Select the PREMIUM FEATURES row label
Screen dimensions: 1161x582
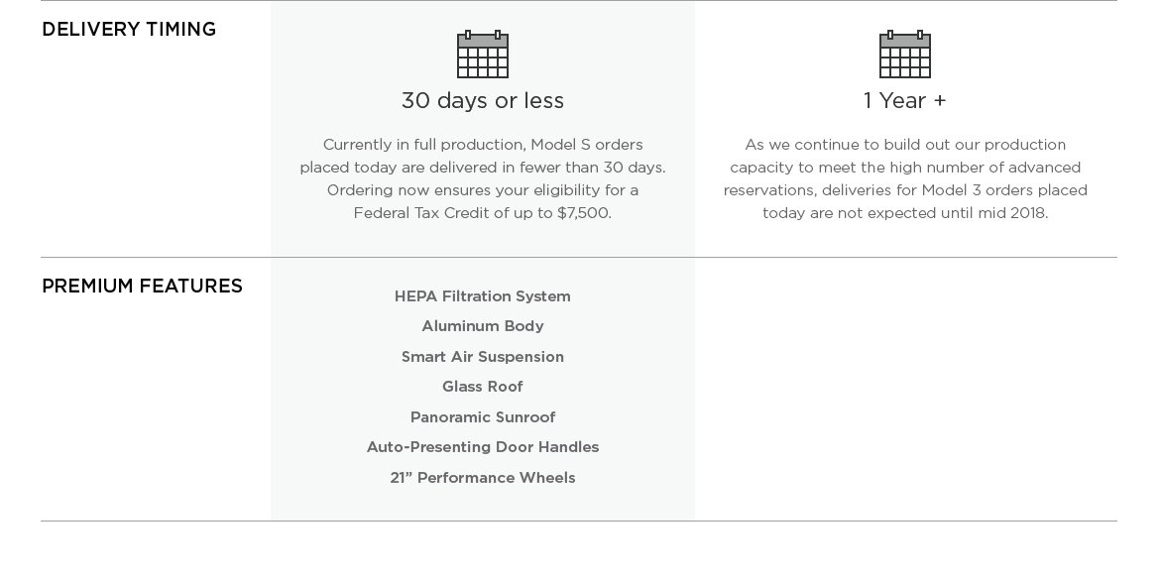pos(142,287)
